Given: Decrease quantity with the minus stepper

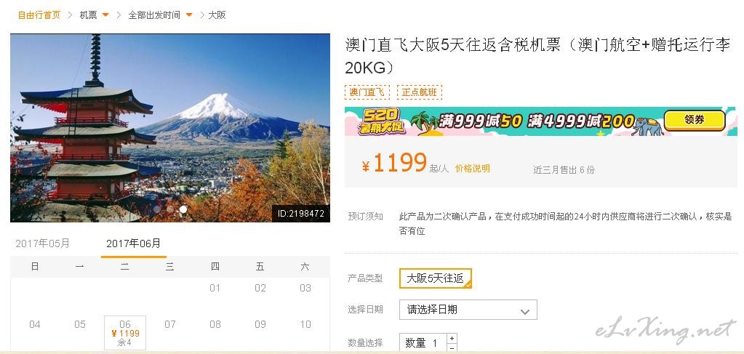Looking at the screenshot, I should tap(452, 347).
